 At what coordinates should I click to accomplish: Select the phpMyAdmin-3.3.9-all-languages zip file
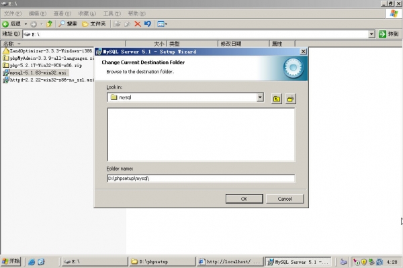48,58
